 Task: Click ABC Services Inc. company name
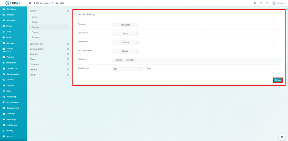click(x=43, y=3)
